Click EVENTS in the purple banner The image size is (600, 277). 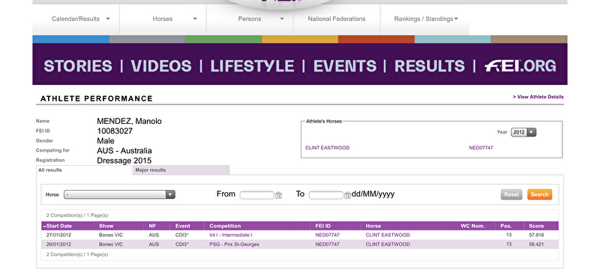click(x=345, y=66)
